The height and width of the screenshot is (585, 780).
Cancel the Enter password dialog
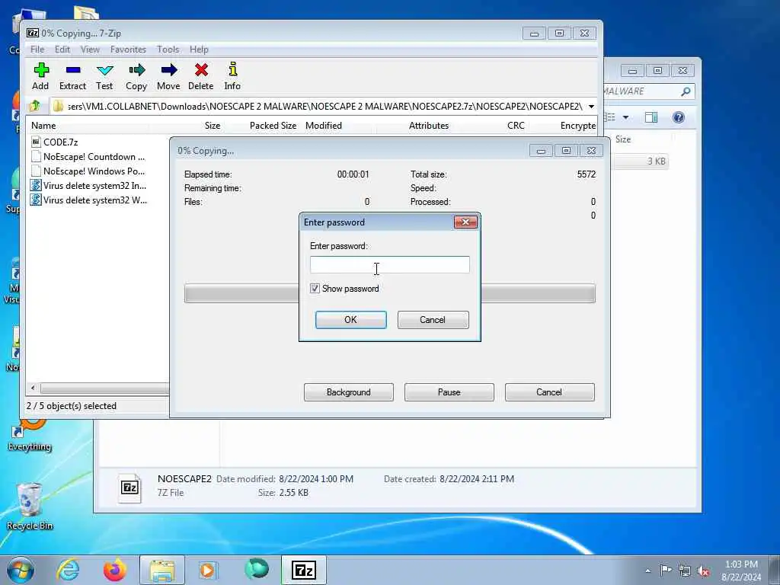[x=433, y=320]
